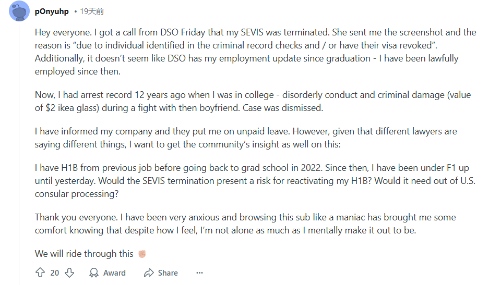Click the paragraph mentioning unpaid leave
The height and width of the screenshot is (285, 489).
coord(246,138)
